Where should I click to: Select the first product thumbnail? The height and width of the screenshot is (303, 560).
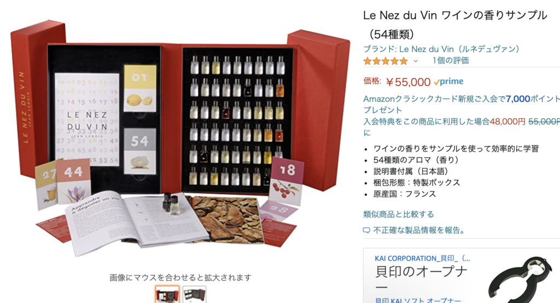[x=167, y=294]
